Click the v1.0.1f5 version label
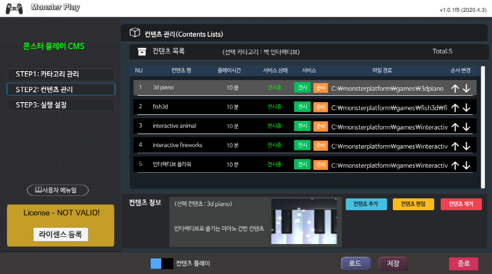This screenshot has height=274, width=492. [x=463, y=10]
